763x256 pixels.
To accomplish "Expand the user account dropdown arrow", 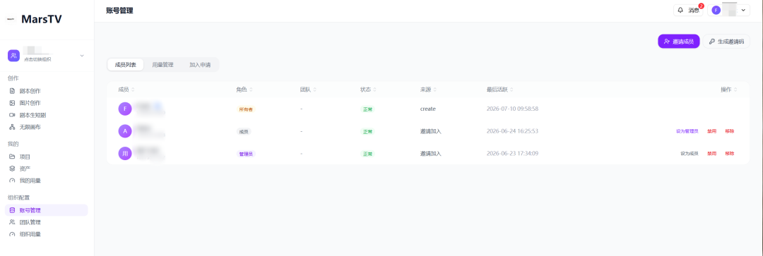I will pos(743,10).
